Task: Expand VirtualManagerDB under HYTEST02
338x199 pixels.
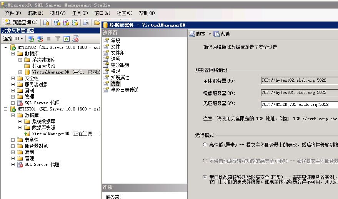Action: pos(20,72)
